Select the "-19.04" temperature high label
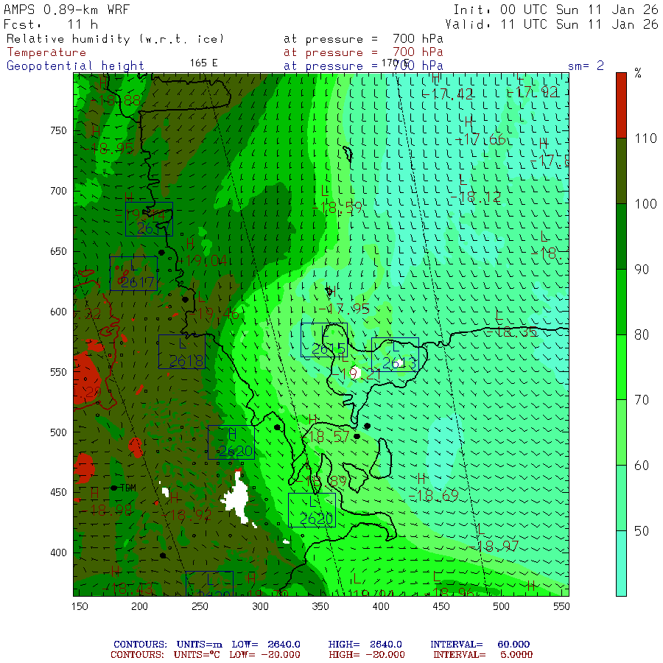The image size is (663, 663). tap(202, 261)
